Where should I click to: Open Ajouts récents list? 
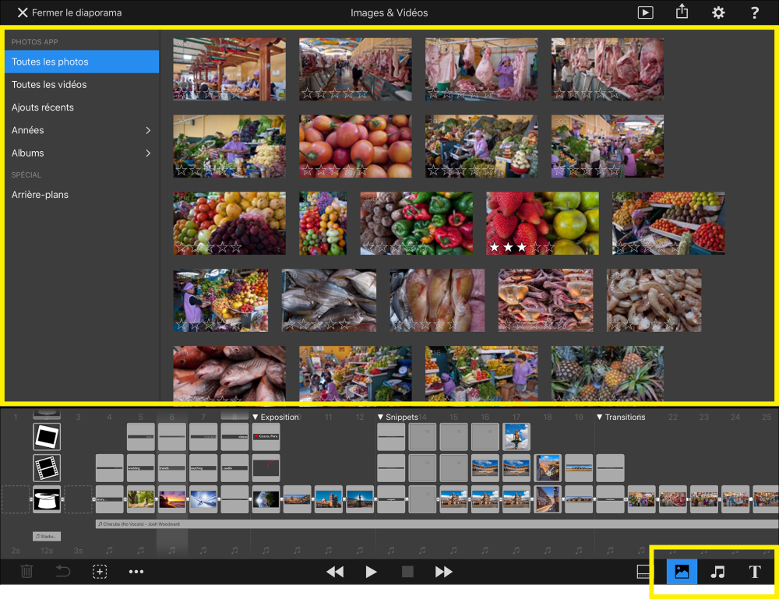[x=82, y=107]
